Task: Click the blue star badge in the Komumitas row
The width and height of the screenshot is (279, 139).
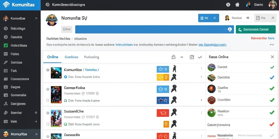Action: (x=163, y=69)
